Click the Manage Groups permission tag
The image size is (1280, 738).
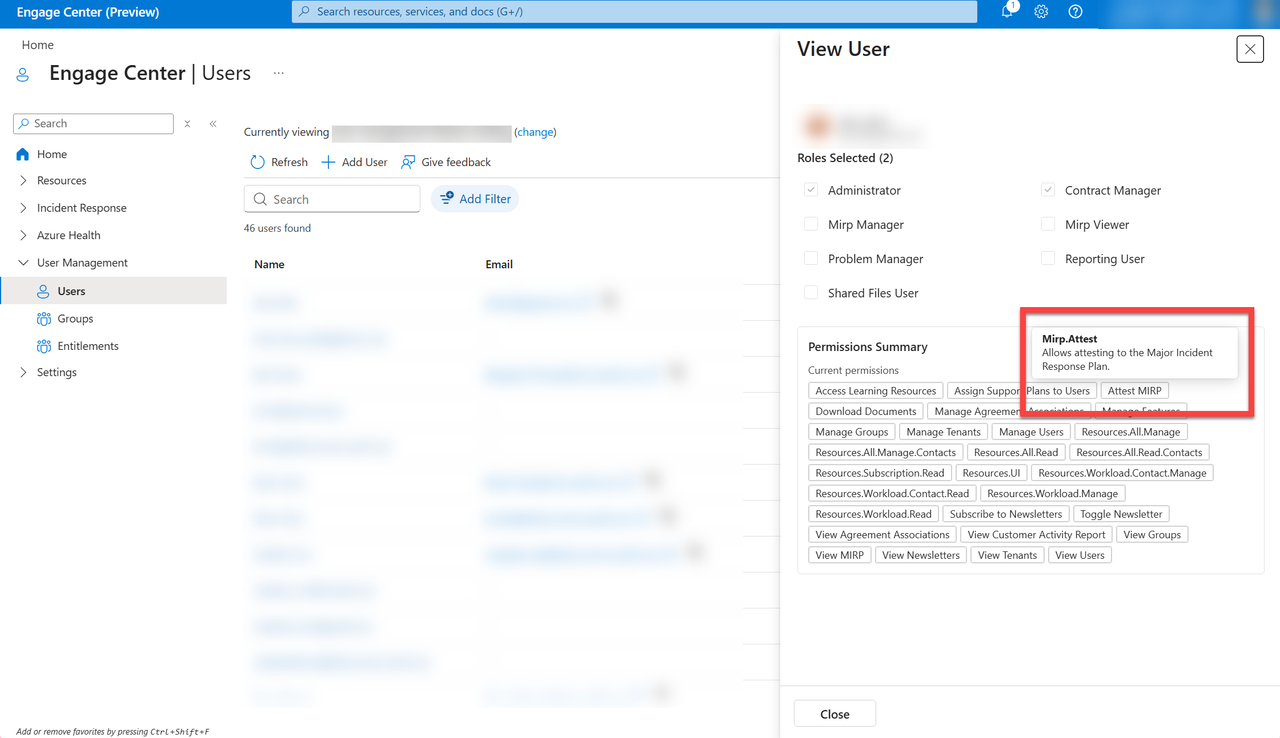click(852, 431)
